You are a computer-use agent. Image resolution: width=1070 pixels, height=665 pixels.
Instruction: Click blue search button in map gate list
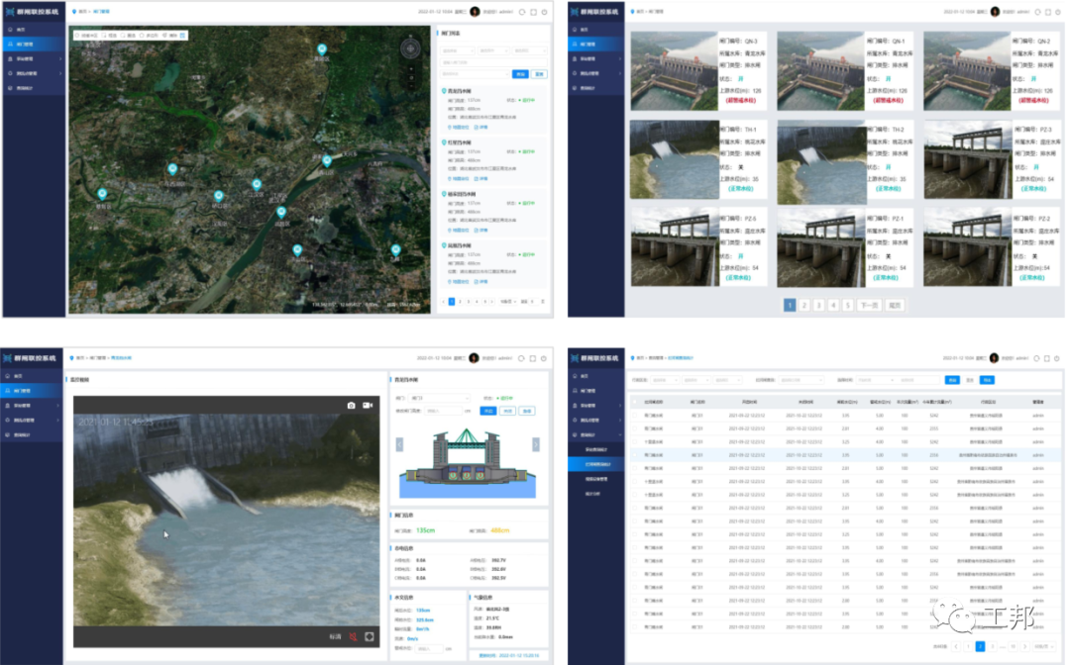521,74
